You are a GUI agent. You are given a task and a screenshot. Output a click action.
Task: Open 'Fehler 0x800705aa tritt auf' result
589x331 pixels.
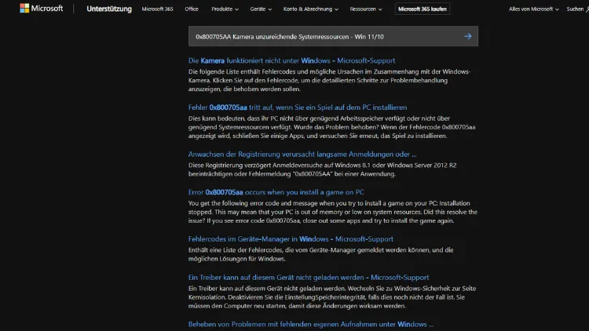[x=298, y=107]
